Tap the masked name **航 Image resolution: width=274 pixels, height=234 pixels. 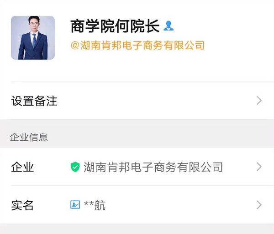click(x=95, y=205)
